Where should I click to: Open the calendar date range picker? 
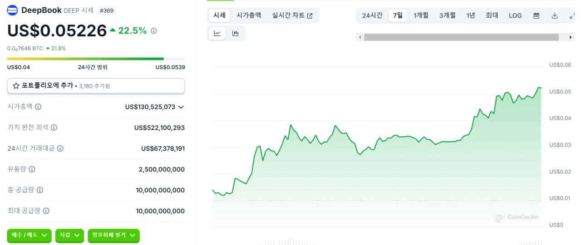click(x=537, y=15)
